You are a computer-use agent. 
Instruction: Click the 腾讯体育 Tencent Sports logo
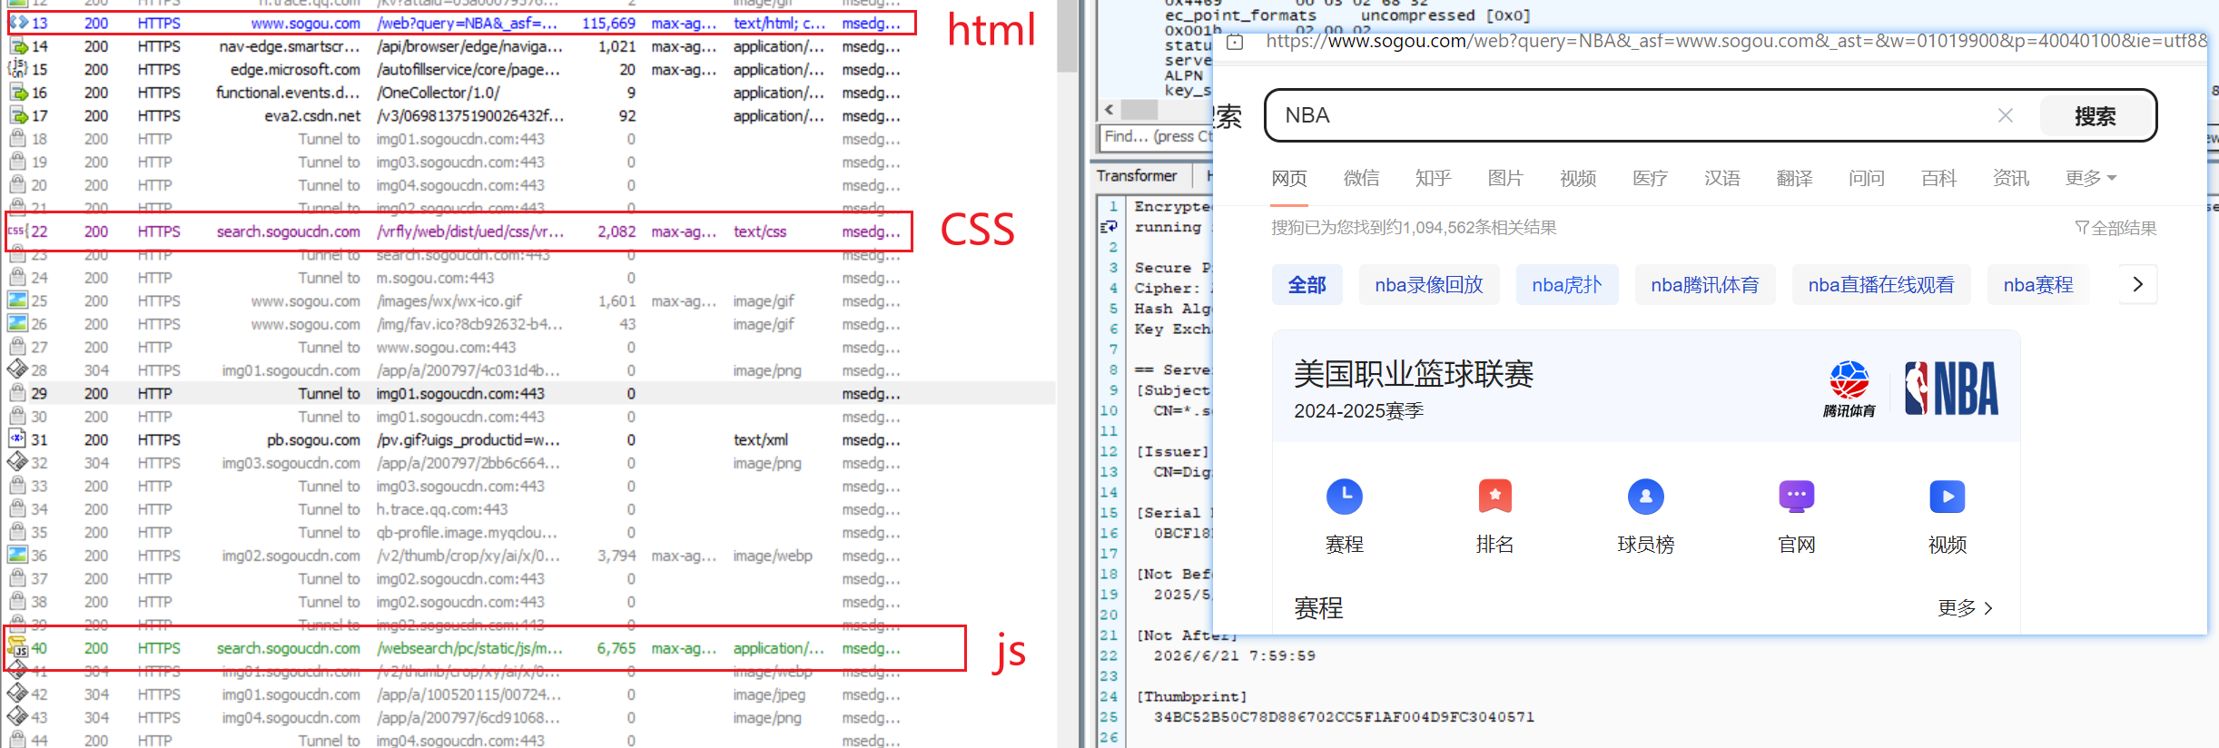click(1849, 389)
